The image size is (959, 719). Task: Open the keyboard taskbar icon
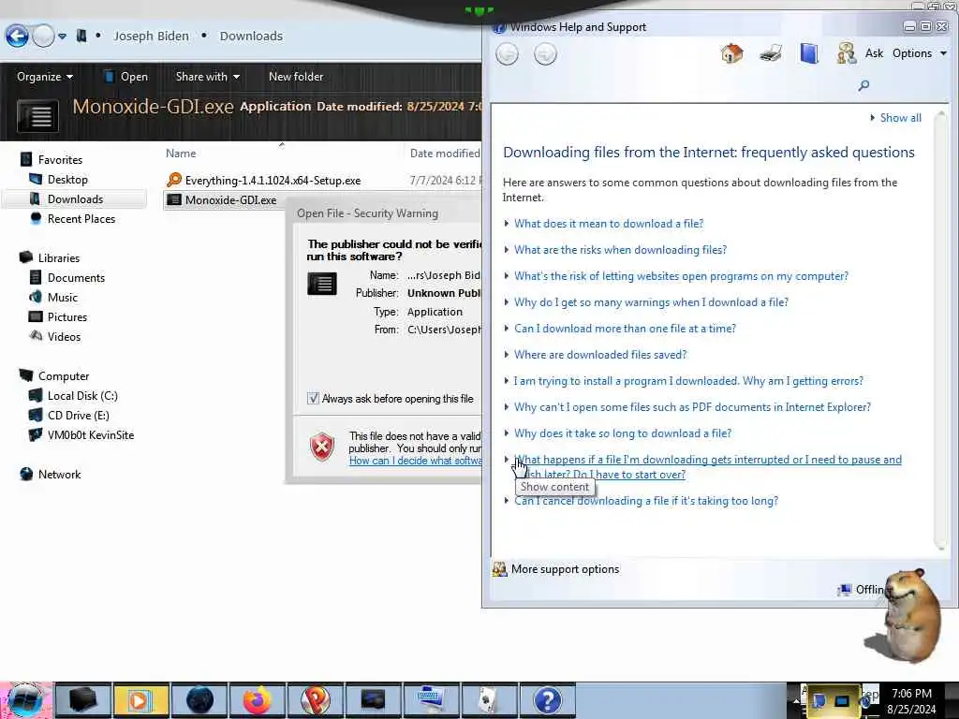click(x=431, y=700)
